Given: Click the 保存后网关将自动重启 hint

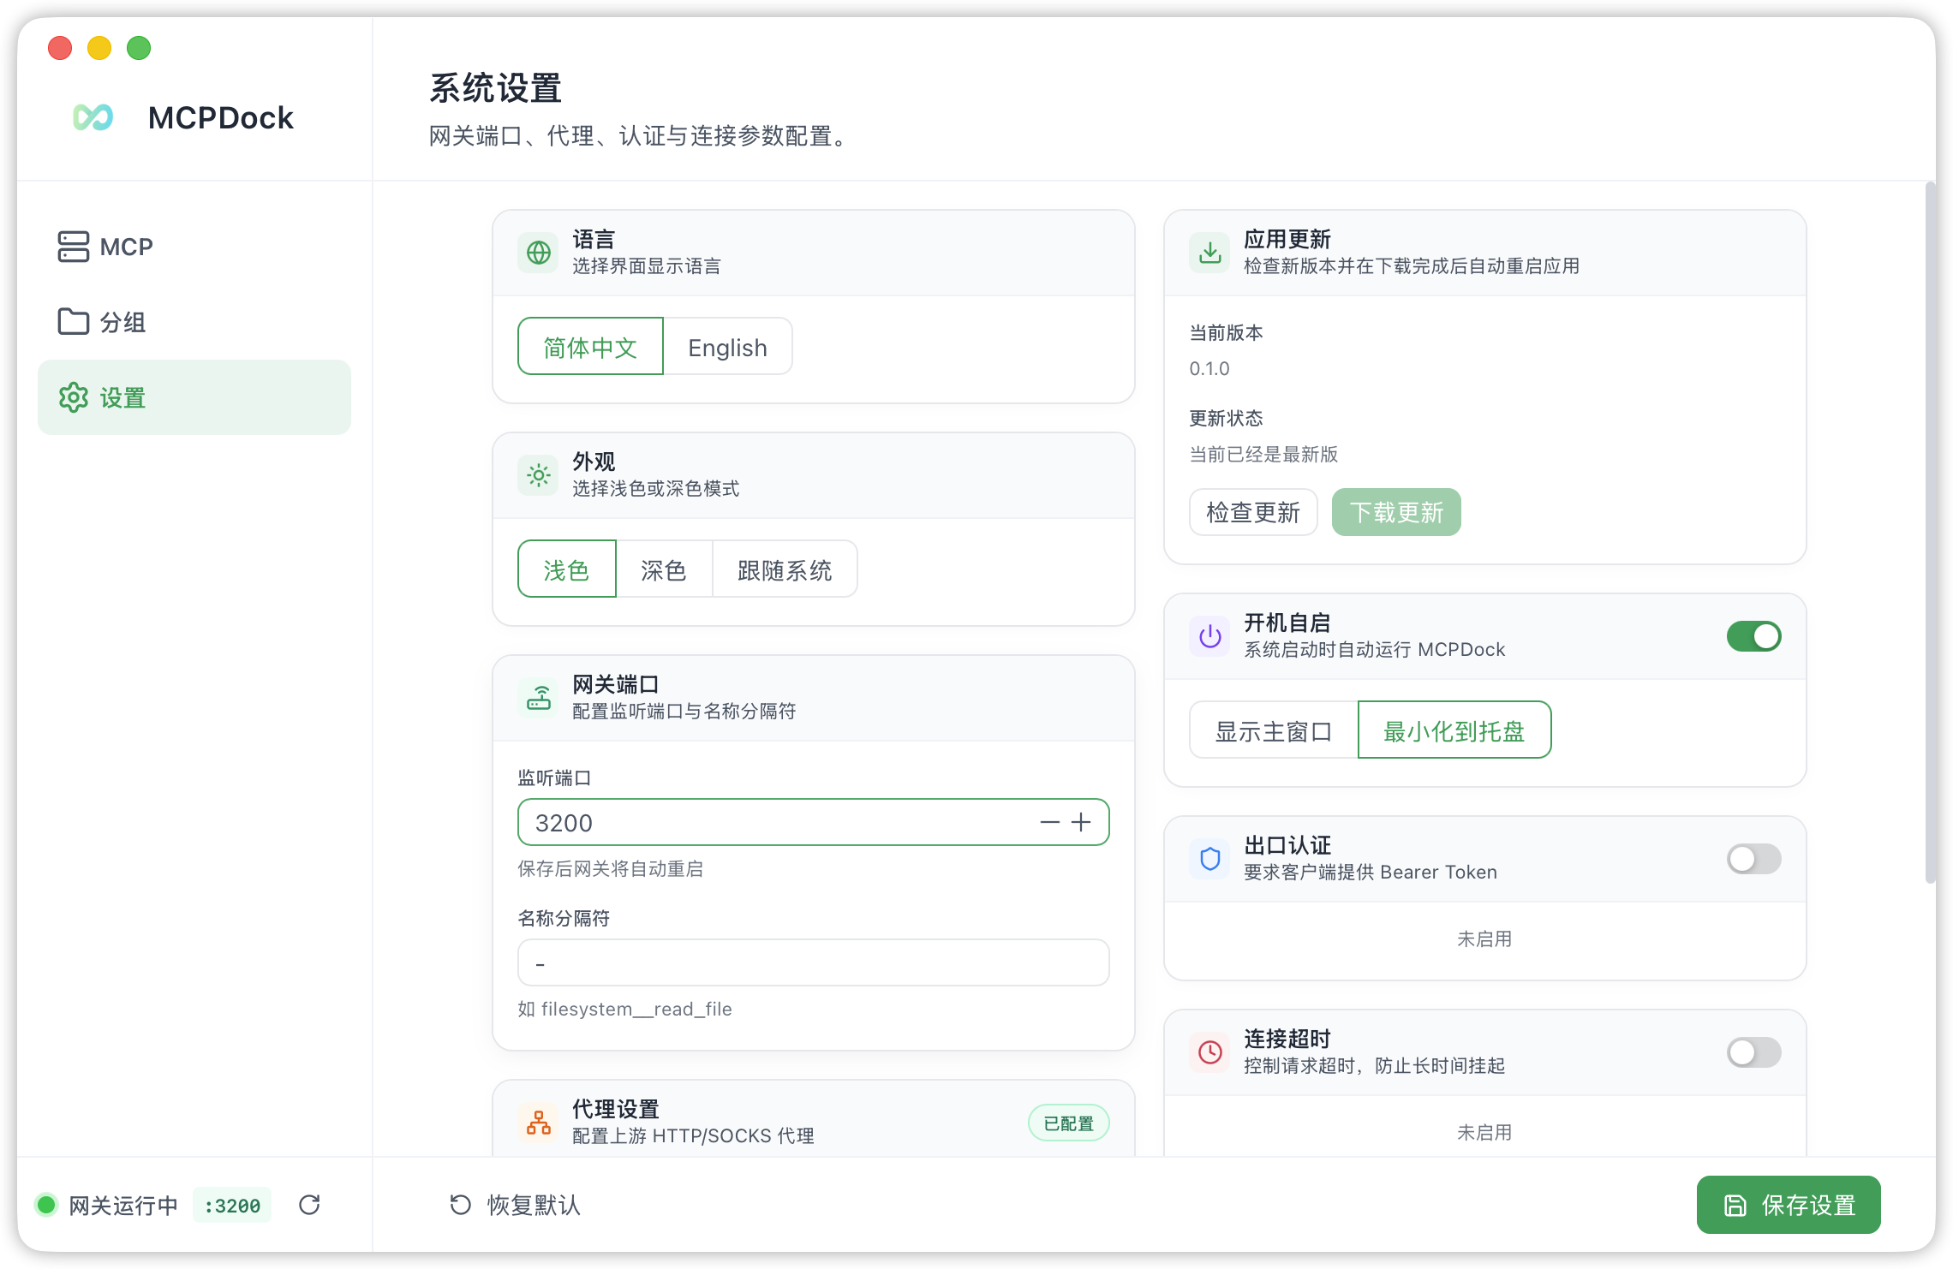Looking at the screenshot, I should (x=610, y=868).
